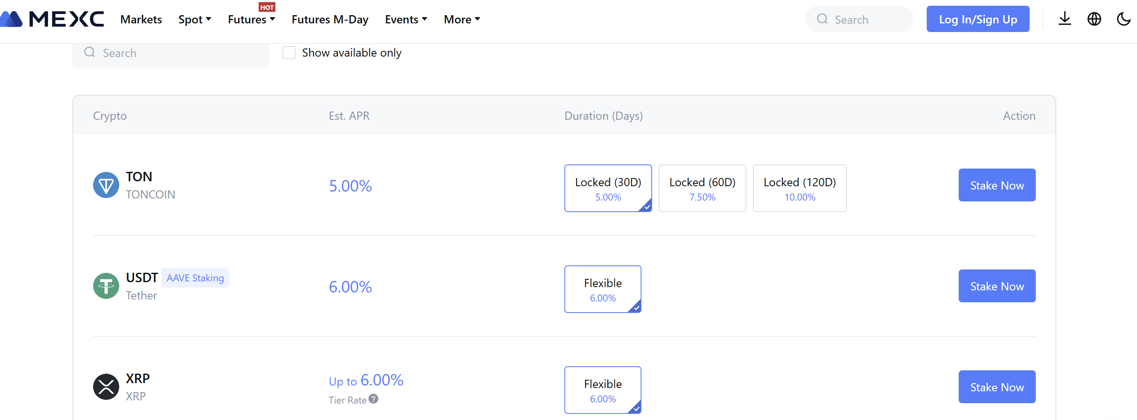Viewport: 1137px width, 420px height.
Task: Open Futures M-Day page
Action: coord(330,19)
